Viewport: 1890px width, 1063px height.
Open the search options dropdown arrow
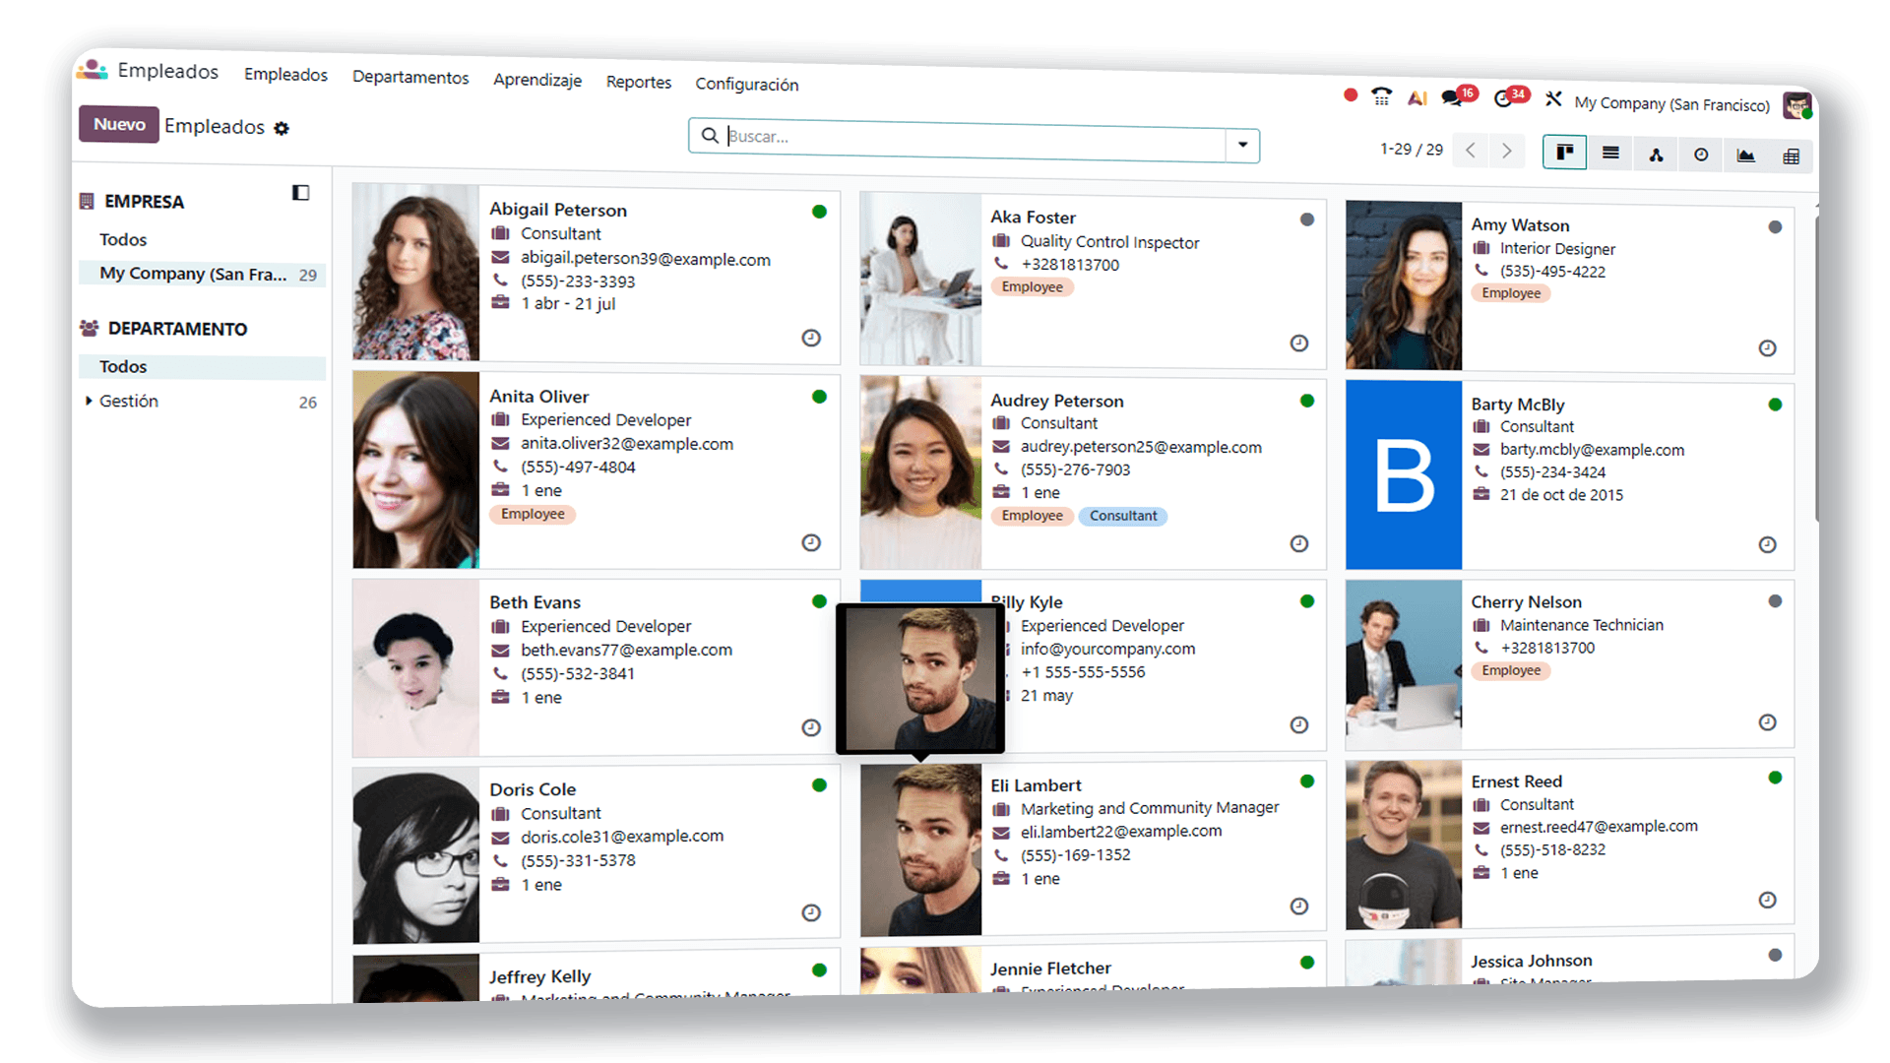(1243, 145)
